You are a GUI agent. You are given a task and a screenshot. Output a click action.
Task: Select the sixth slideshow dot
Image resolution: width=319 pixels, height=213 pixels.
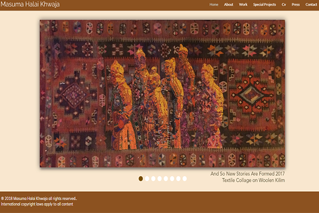[x=172, y=179]
